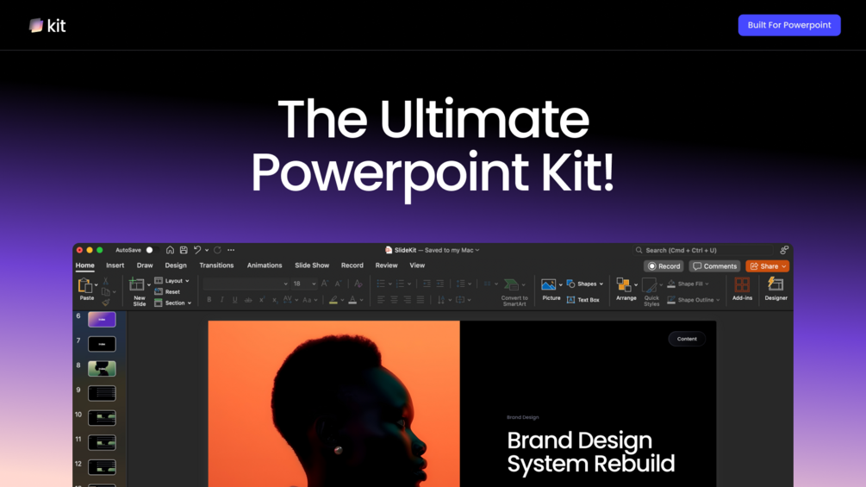Click Increase Indent icon

click(440, 284)
